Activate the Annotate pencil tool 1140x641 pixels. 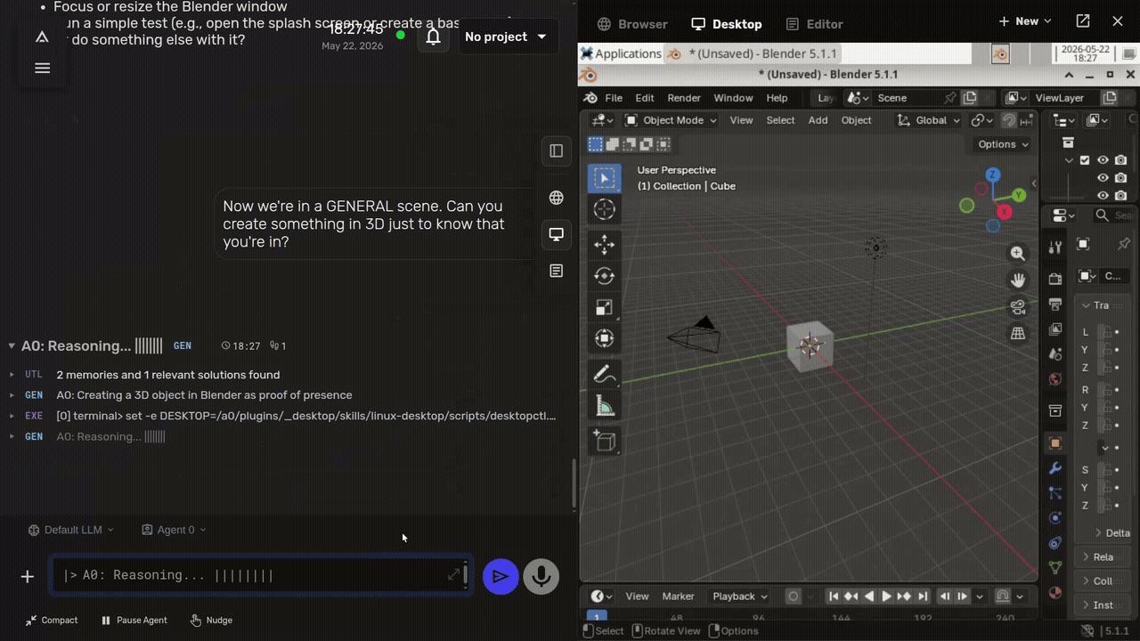coord(605,375)
